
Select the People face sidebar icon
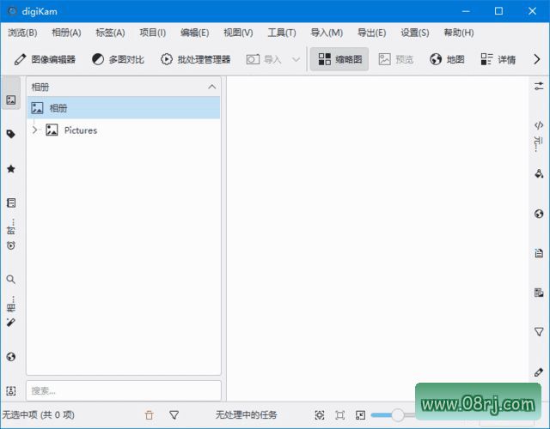click(11, 390)
